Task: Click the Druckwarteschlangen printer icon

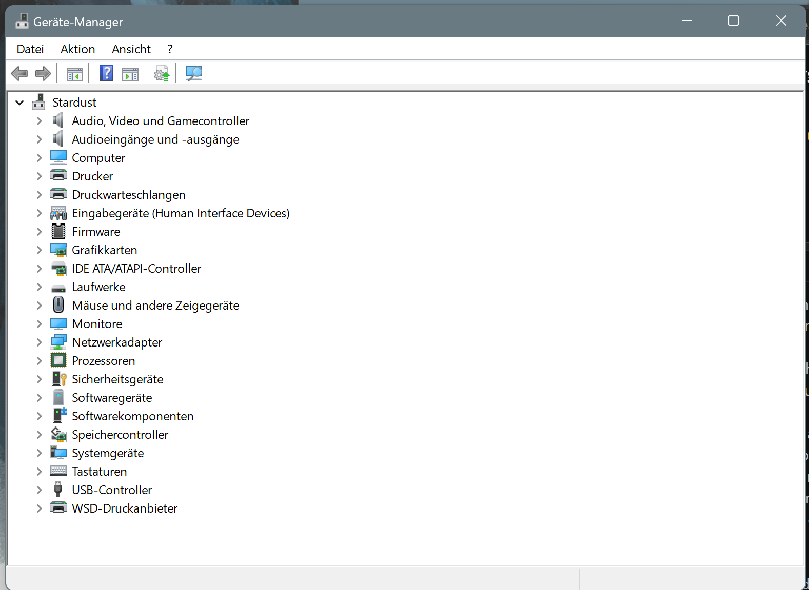Action: coord(58,194)
